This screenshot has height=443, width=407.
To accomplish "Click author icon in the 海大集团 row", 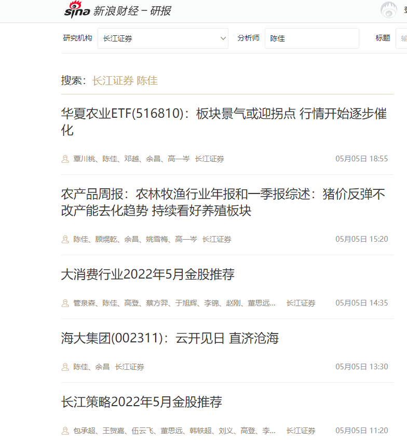I will 65,367.
